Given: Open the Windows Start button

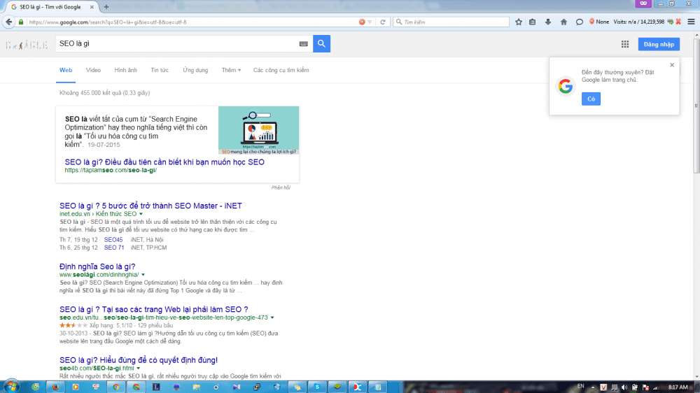Looking at the screenshot, I should 11,386.
